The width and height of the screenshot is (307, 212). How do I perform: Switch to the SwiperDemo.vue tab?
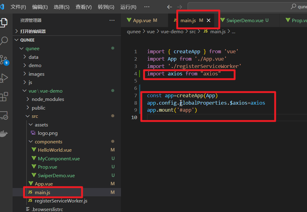pos(245,20)
